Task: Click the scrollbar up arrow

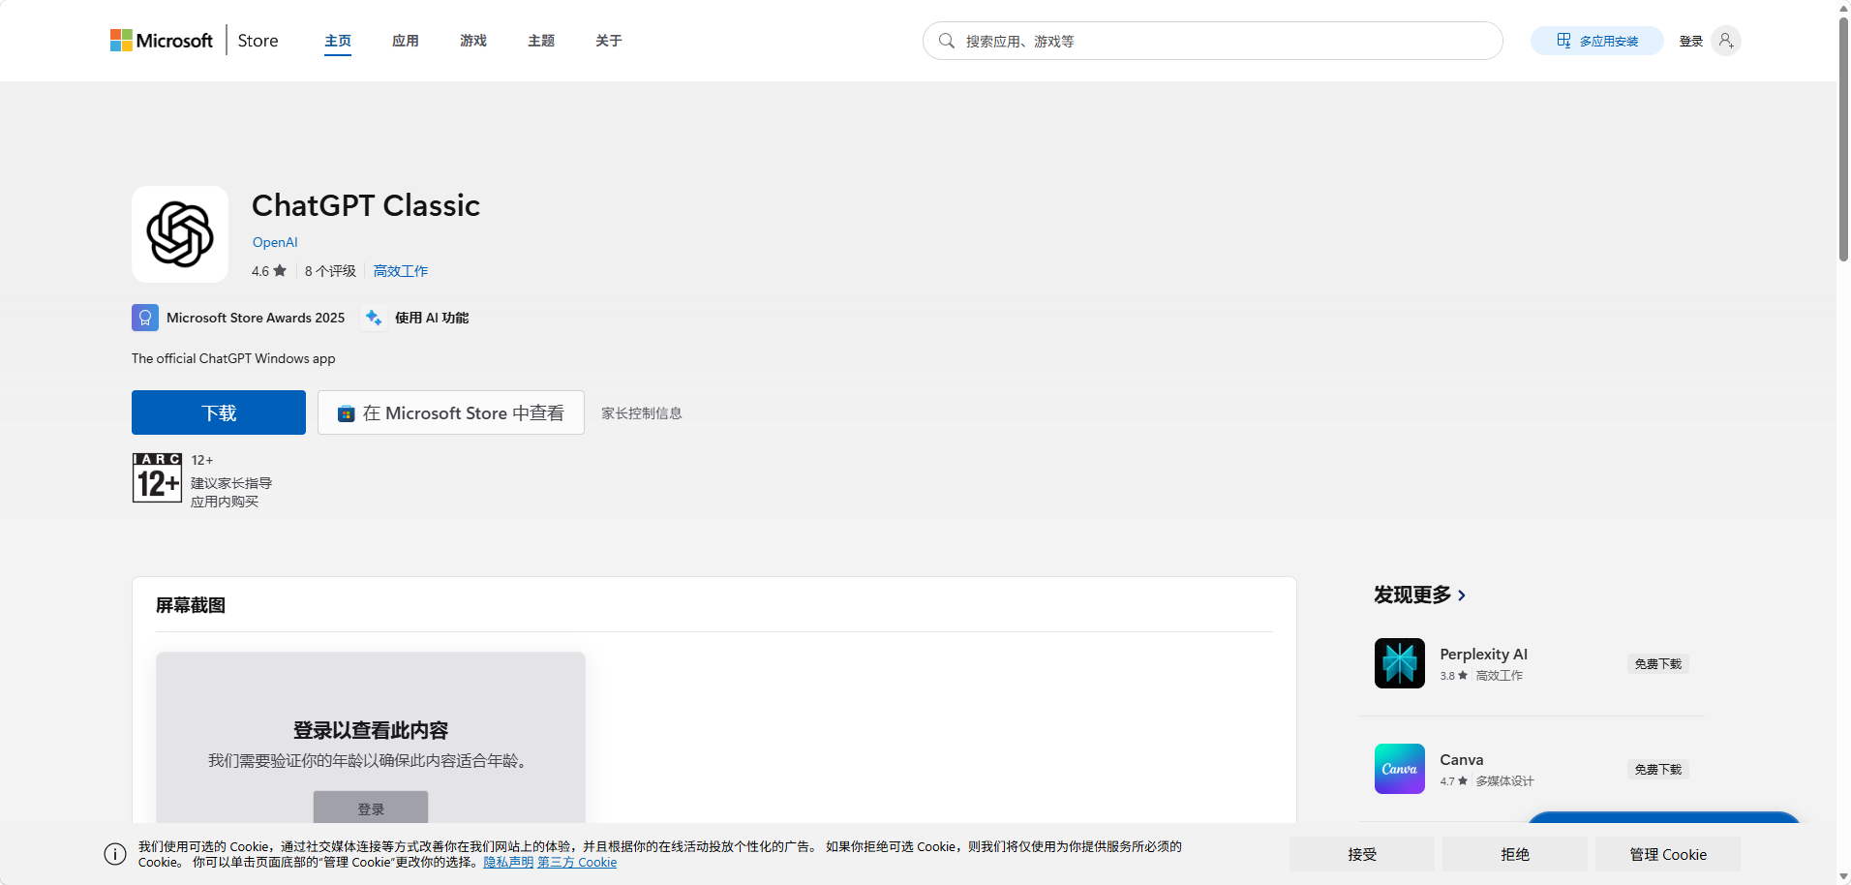Action: (1843, 7)
